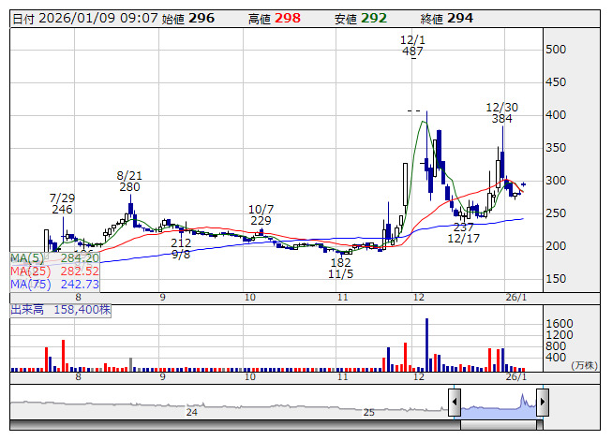Click the blue selected range in overview chart
This screenshot has height=440, width=612.
[497, 407]
